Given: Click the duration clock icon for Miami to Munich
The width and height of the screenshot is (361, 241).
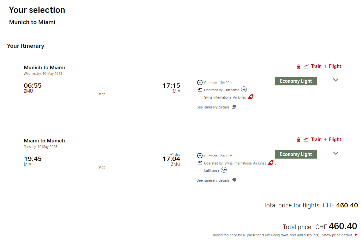Looking at the screenshot, I should pos(200,156).
